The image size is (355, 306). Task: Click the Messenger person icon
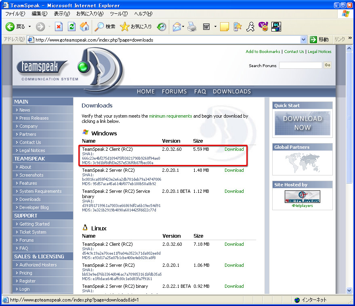coord(250,27)
